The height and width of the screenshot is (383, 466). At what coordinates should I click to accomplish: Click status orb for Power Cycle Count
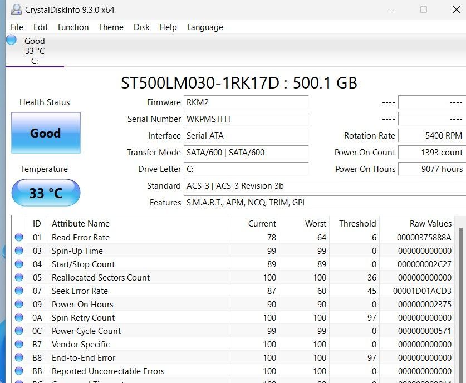(19, 331)
